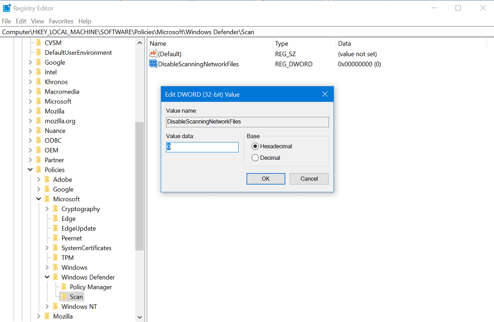Open the View menu
Viewport: 494px width, 322px height.
(38, 21)
